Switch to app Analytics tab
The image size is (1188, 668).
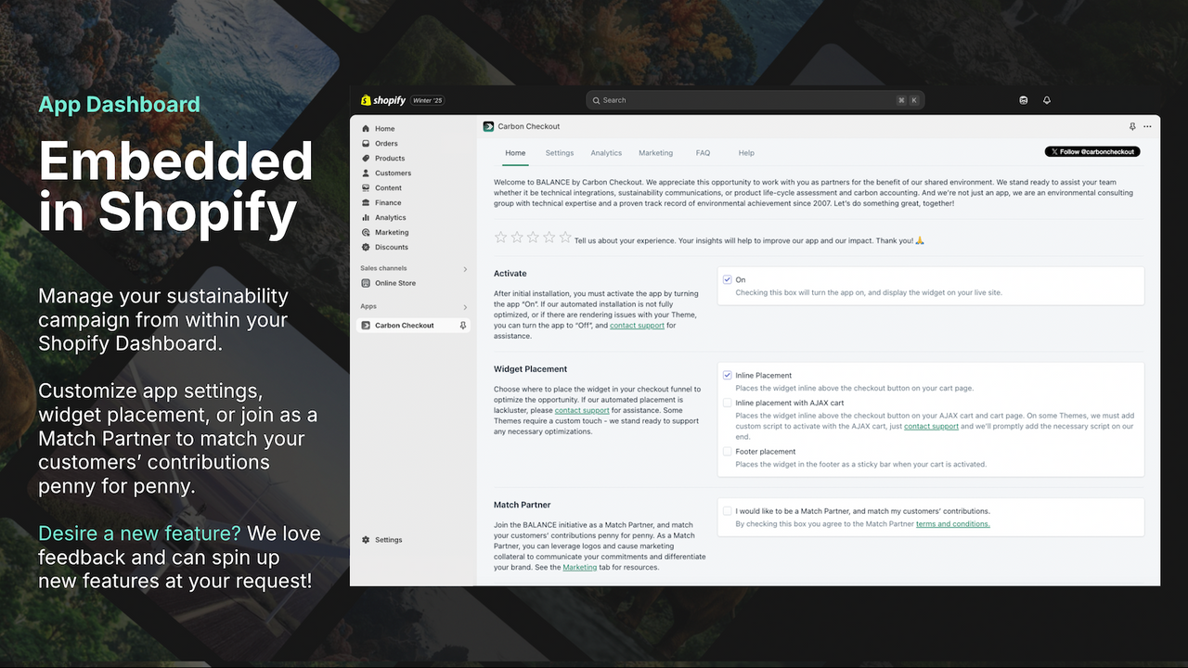[606, 153]
